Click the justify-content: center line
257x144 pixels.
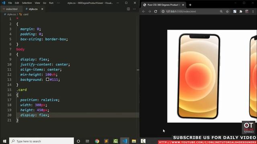(45, 64)
